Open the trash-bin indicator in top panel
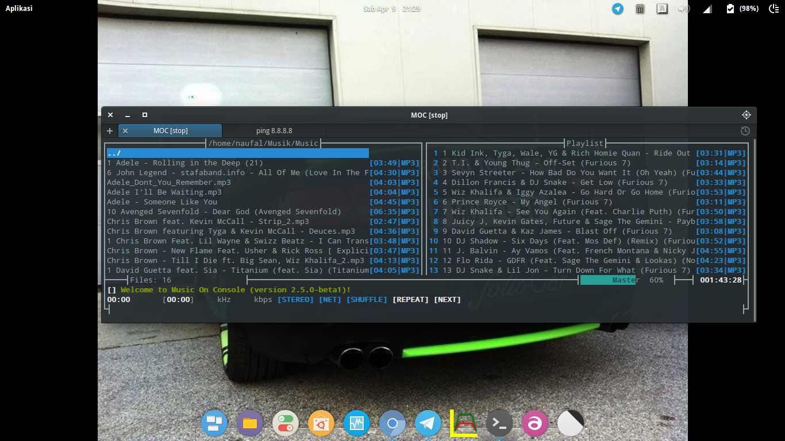Screen dimensions: 785x441 tap(640, 9)
